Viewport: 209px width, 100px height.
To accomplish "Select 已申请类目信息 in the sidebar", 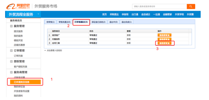I will (25, 82).
